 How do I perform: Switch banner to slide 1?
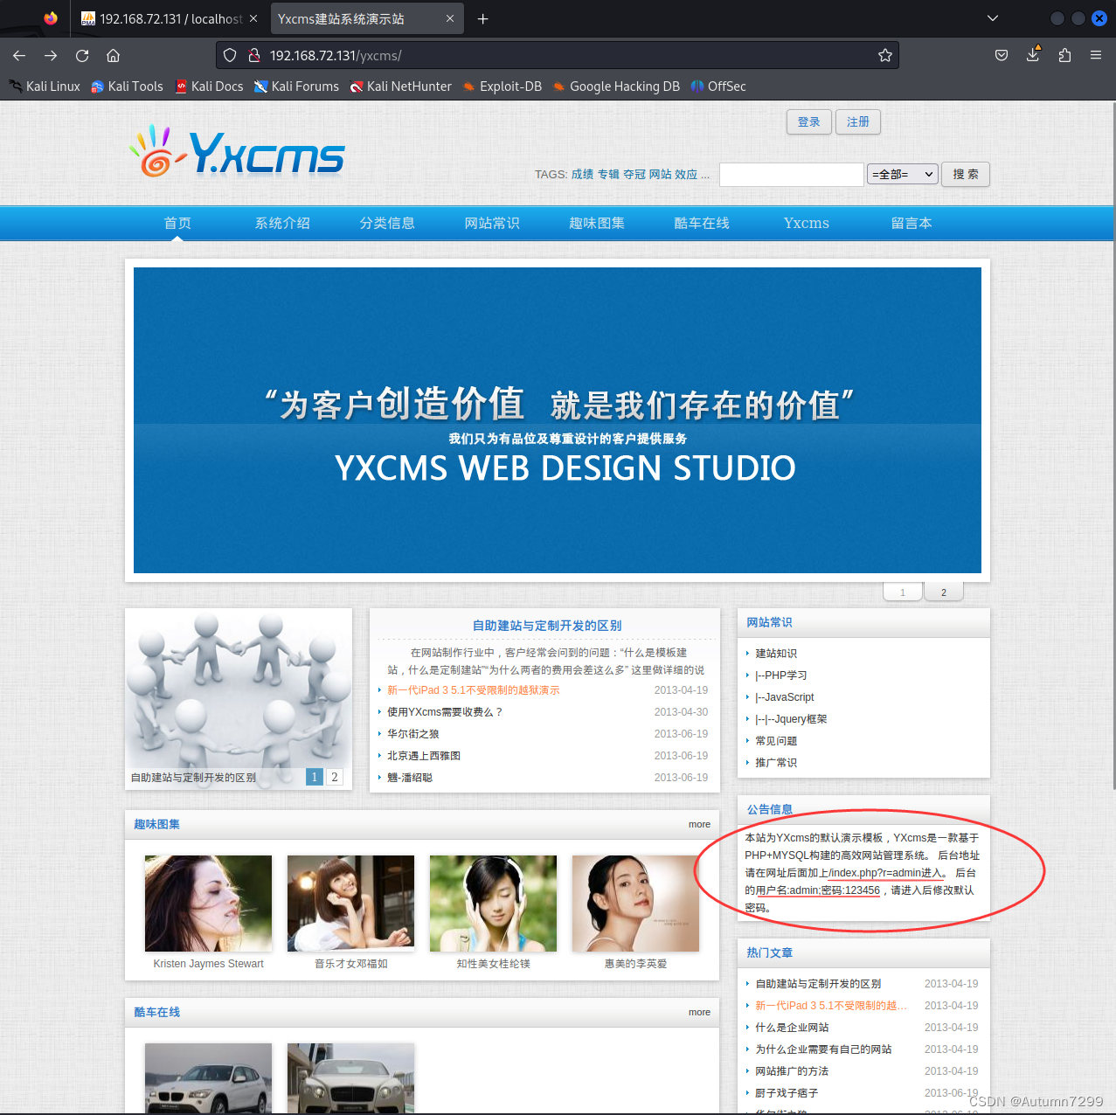[903, 592]
